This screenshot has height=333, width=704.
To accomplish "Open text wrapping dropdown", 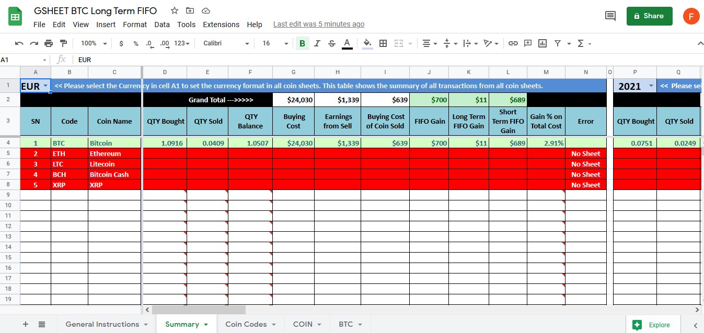I will [x=470, y=43].
